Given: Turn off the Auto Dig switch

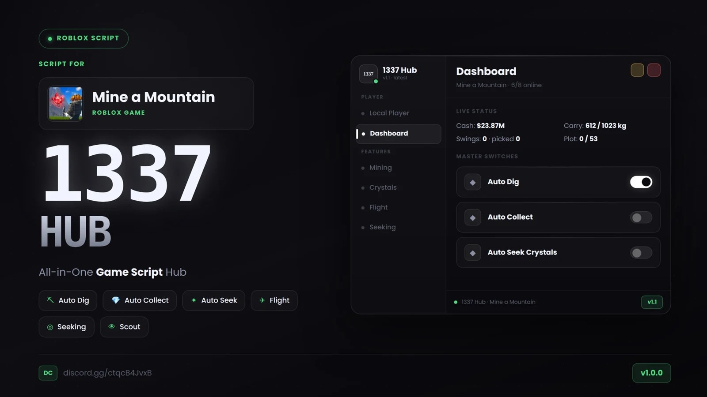Looking at the screenshot, I should tap(641, 182).
